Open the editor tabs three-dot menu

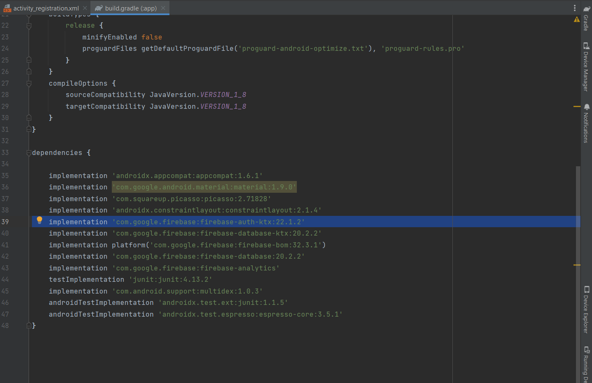(x=575, y=8)
